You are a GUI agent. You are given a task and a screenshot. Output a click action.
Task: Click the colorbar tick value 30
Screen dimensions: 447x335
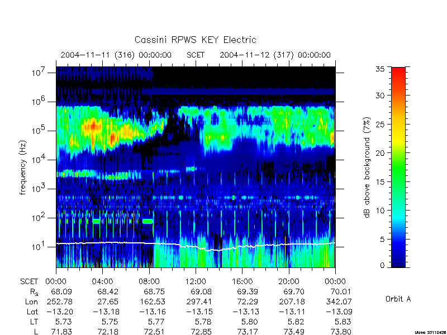380,95
